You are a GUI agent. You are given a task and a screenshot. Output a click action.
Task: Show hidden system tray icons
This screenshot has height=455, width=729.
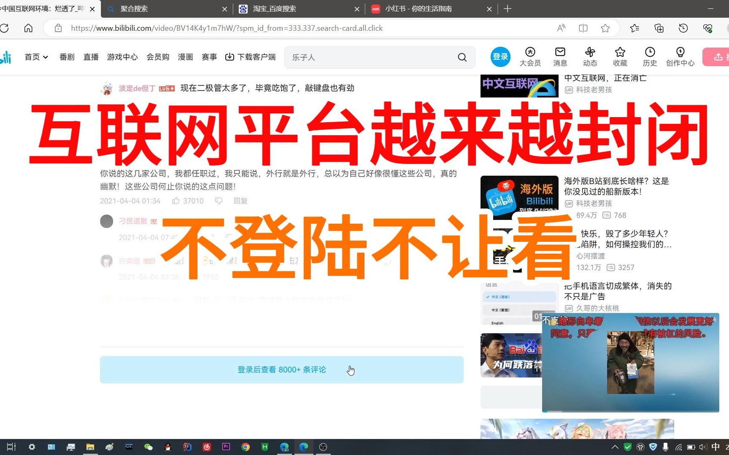click(x=615, y=447)
